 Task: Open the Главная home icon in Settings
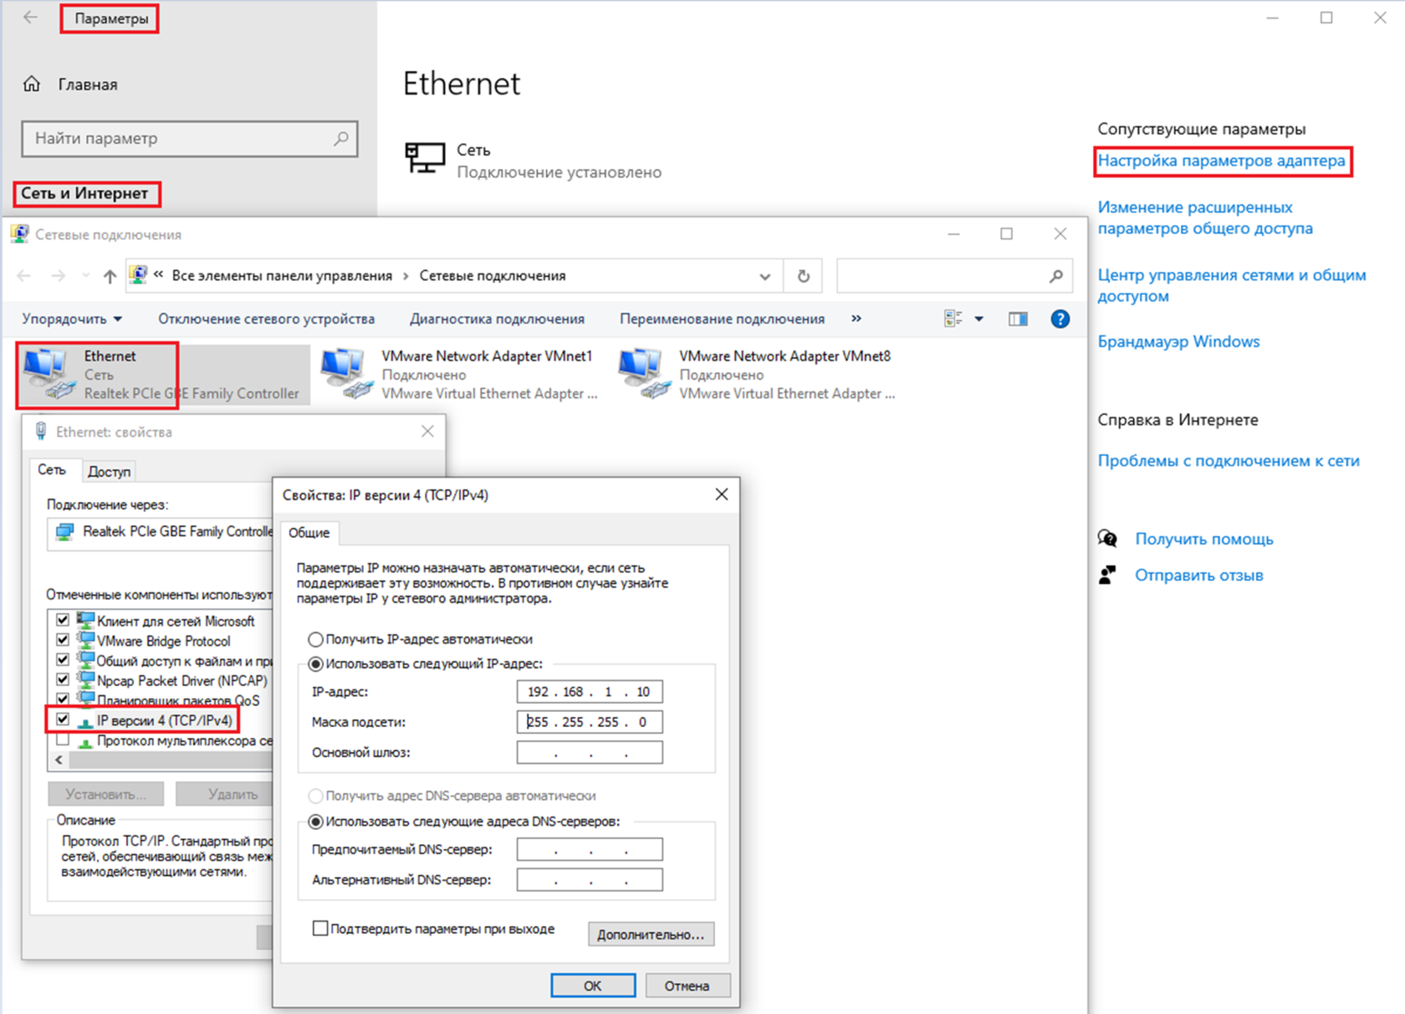pos(32,84)
